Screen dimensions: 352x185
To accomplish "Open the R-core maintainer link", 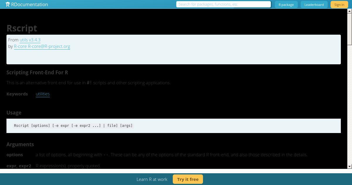I will pos(42,46).
